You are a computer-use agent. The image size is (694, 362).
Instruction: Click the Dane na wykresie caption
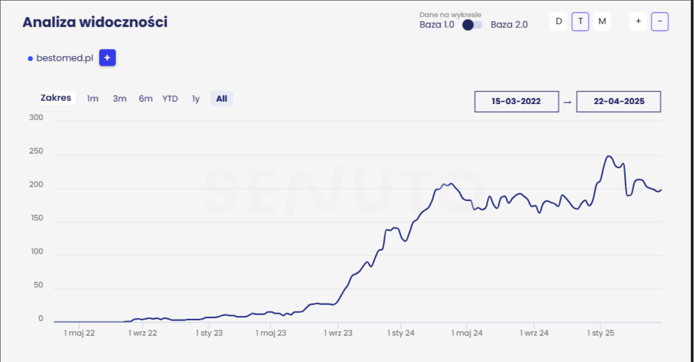(450, 15)
